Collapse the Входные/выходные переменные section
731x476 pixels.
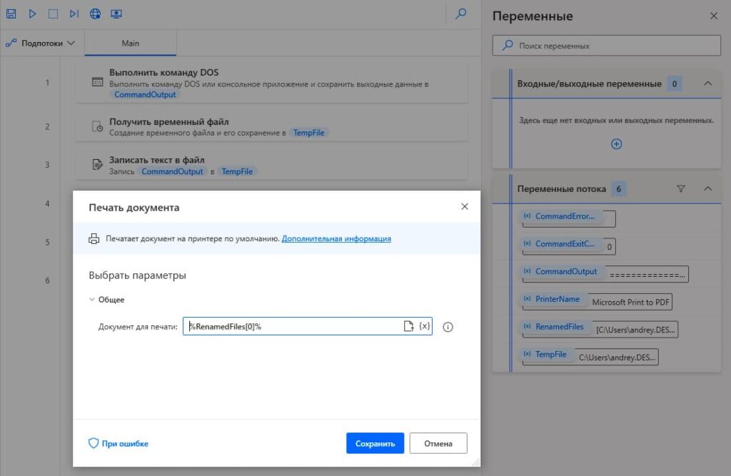tap(708, 83)
